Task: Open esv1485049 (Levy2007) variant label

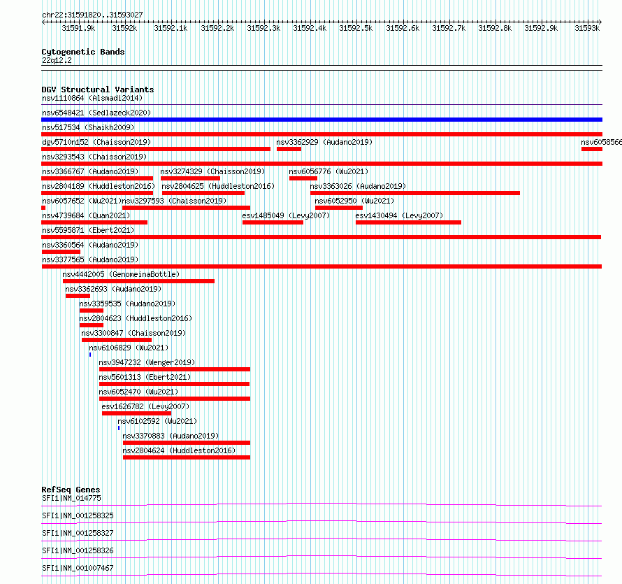Action: (286, 215)
